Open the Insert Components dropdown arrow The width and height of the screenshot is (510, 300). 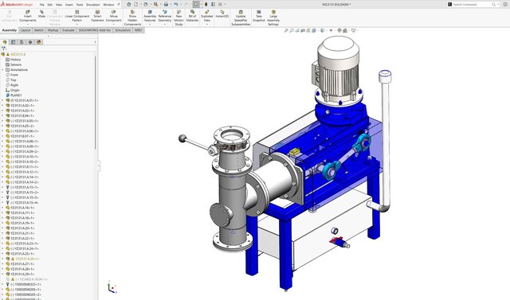click(x=28, y=25)
